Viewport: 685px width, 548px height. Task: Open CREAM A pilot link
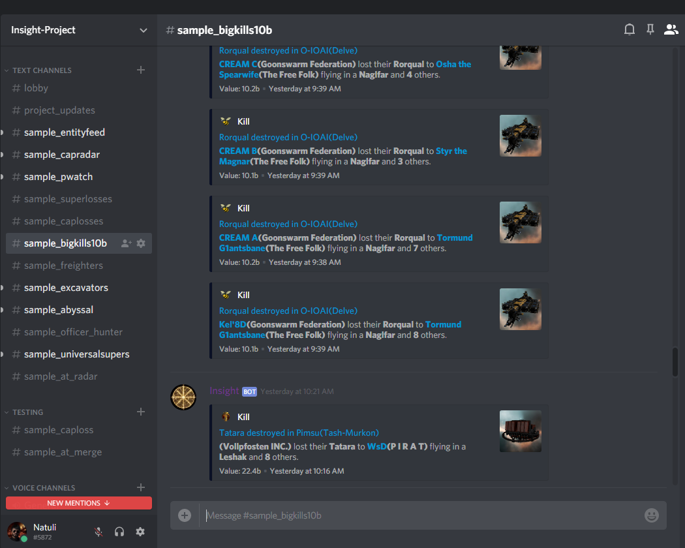click(x=239, y=237)
